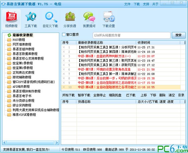Open the 支持 menu

[x=146, y=4]
